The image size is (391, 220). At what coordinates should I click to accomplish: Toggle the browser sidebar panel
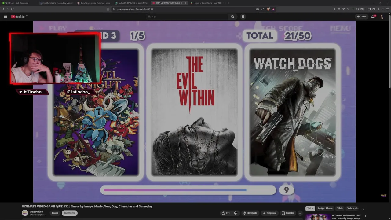tap(369, 9)
